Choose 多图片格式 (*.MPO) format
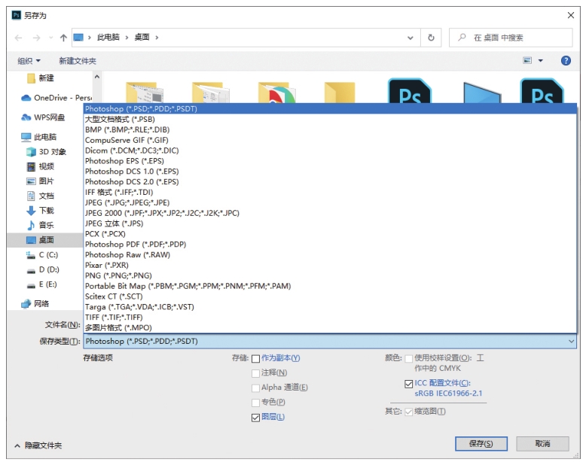 [x=330, y=327]
